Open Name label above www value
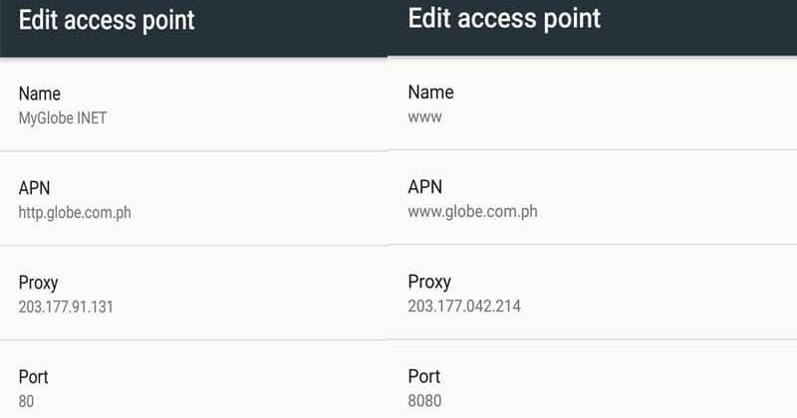The height and width of the screenshot is (418, 797). tap(430, 92)
